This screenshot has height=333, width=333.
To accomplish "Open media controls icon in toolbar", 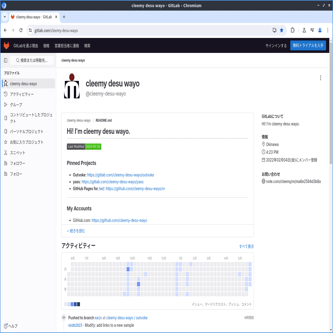I will click(x=312, y=30).
